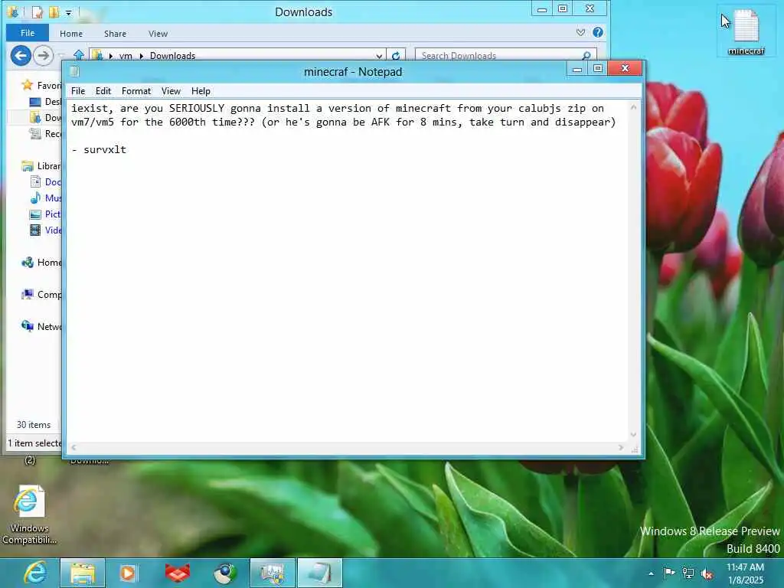Open Explorer Share ribbon tab

point(115,34)
